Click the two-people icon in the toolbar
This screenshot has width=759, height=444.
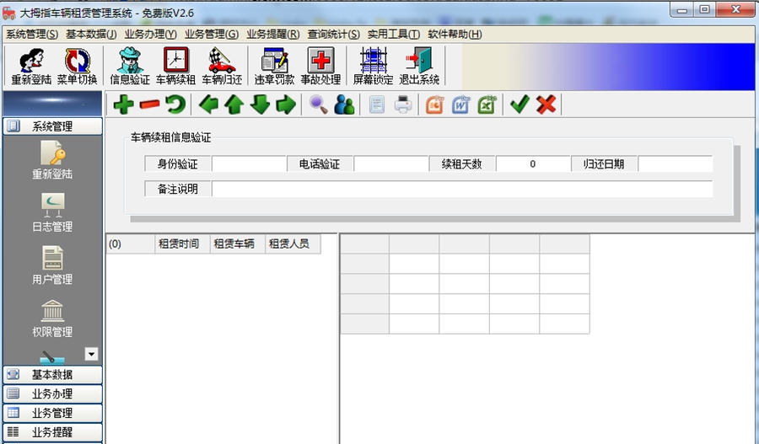[x=344, y=104]
